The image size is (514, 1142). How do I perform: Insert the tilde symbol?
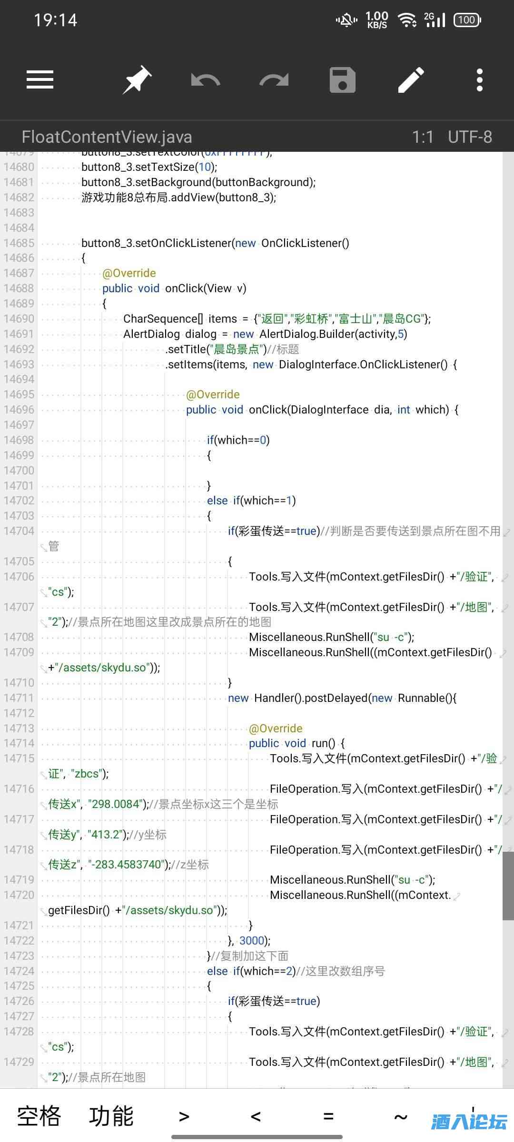point(401,1116)
